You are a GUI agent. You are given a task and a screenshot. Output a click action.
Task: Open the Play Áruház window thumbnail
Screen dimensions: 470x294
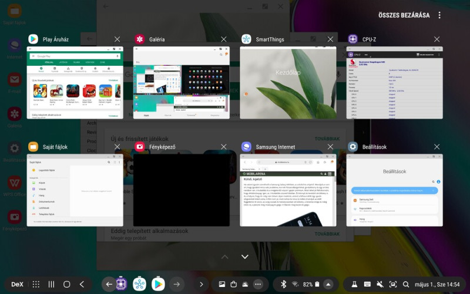75,83
